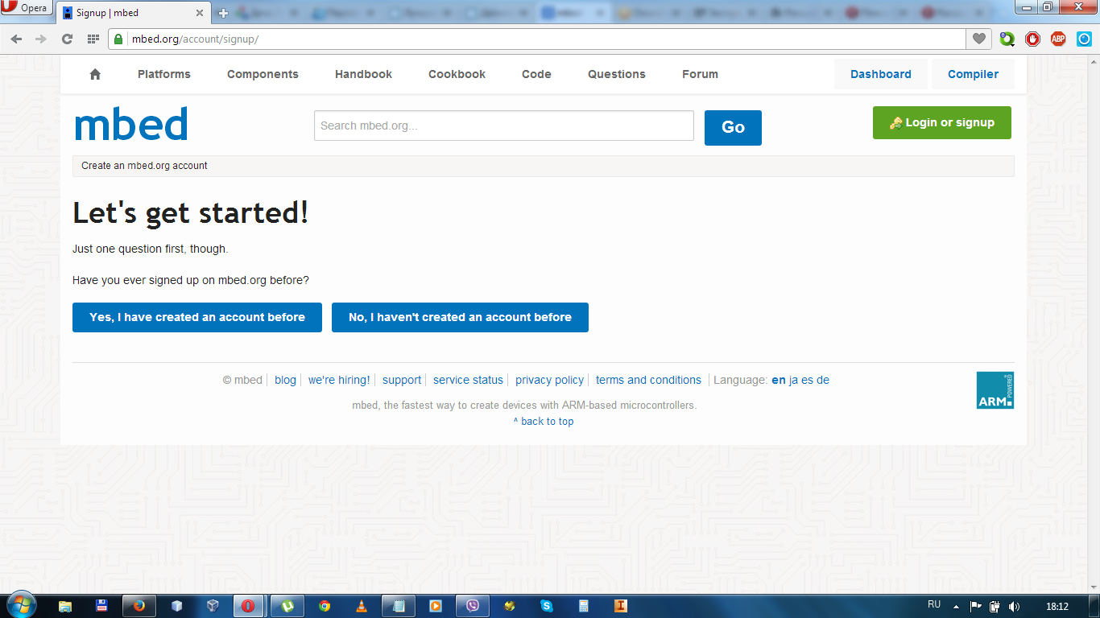This screenshot has width=1100, height=618.
Task: Reload the current page
Action: coord(67,39)
